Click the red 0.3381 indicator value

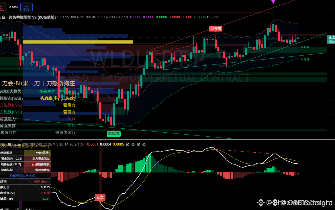point(187,17)
